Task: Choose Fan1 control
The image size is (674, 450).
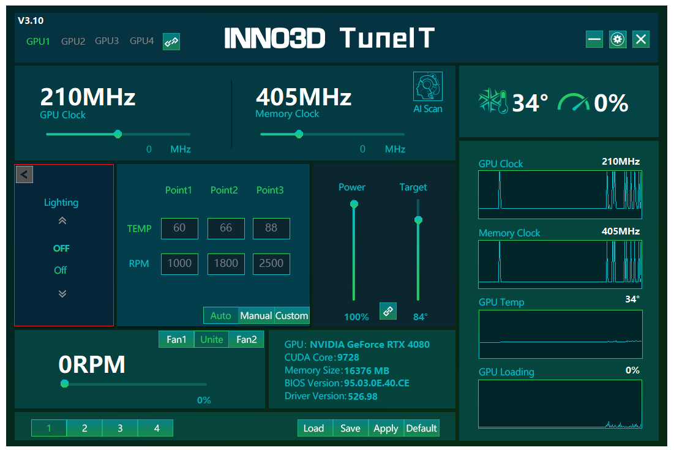Action: click(176, 339)
